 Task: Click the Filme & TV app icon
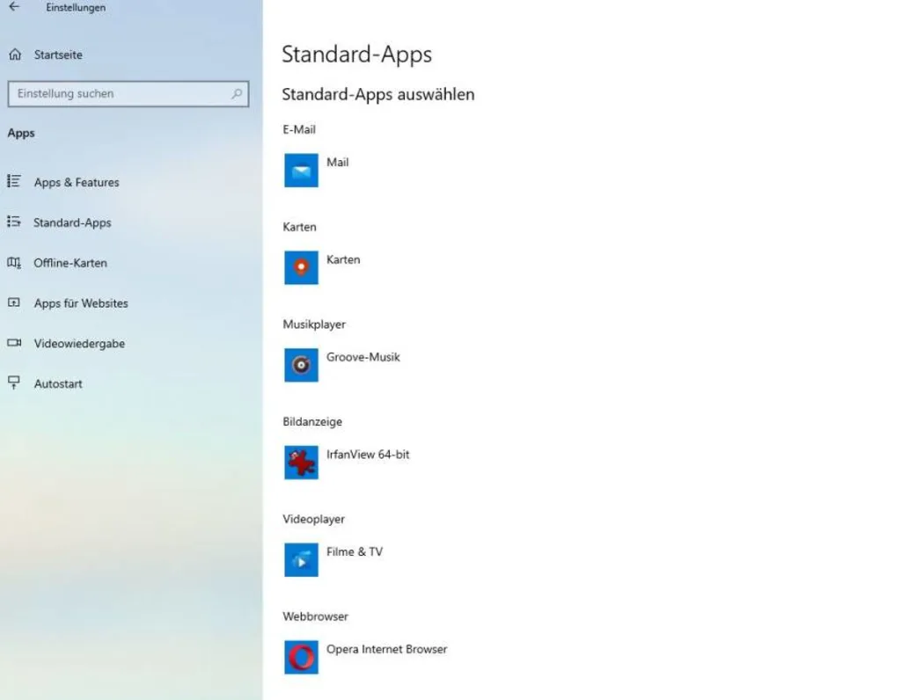click(x=301, y=560)
